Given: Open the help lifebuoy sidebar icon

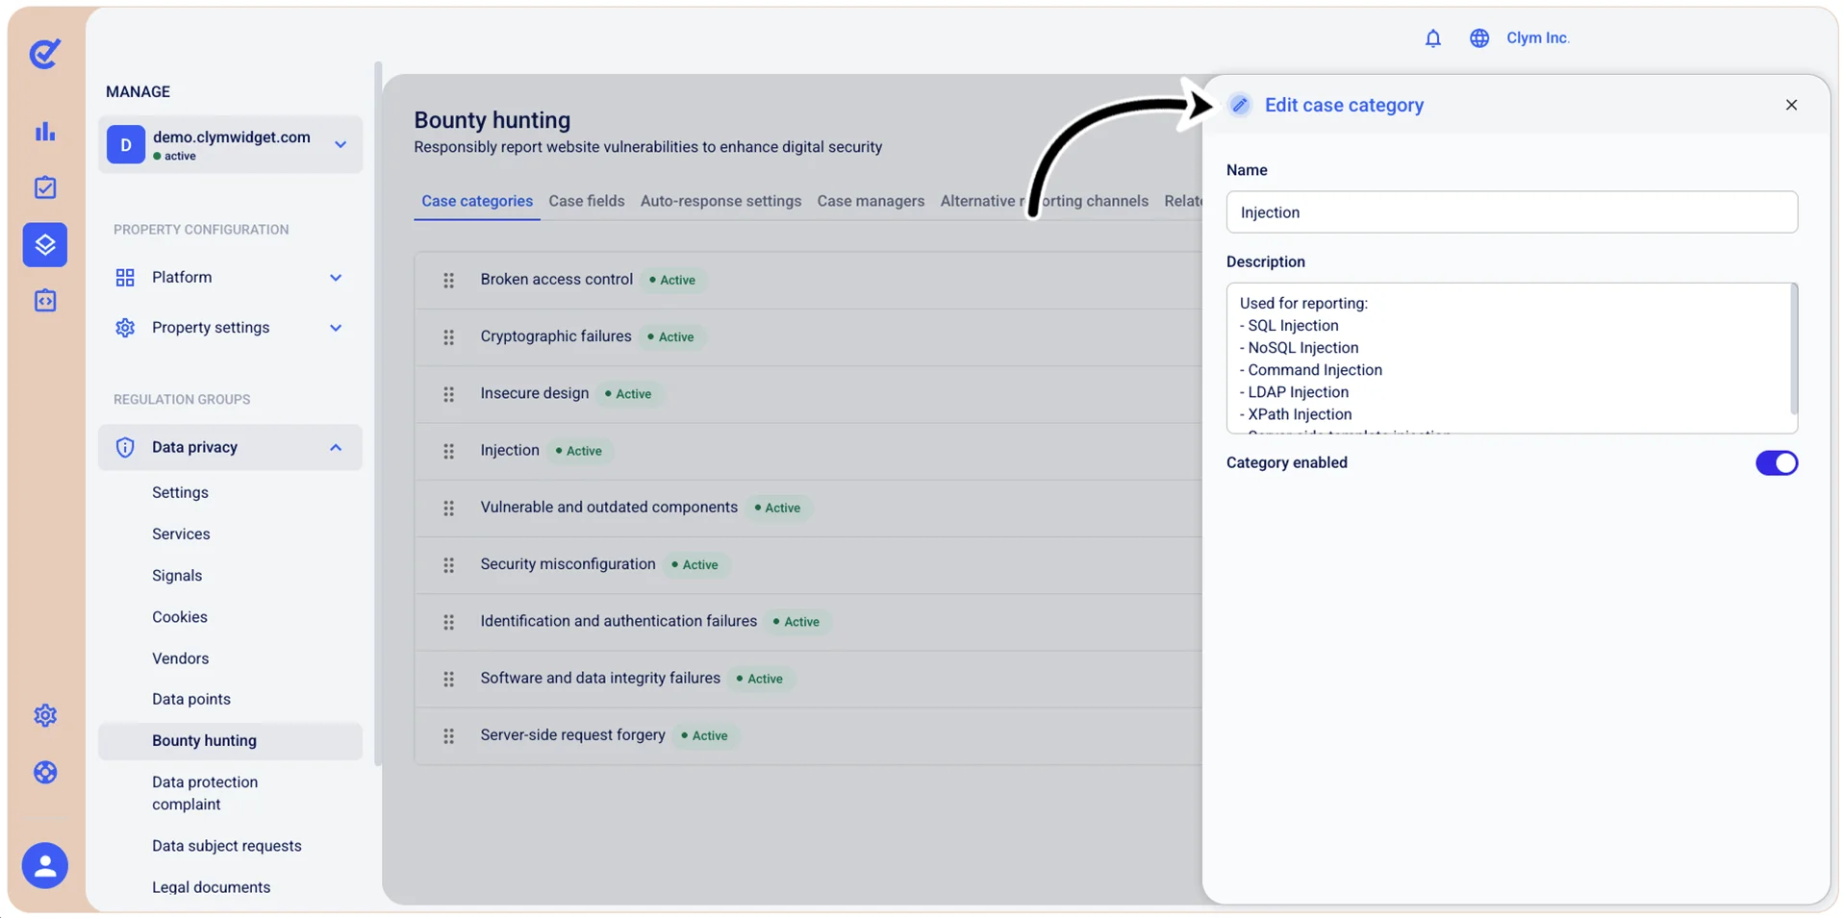Looking at the screenshot, I should pyautogui.click(x=45, y=772).
